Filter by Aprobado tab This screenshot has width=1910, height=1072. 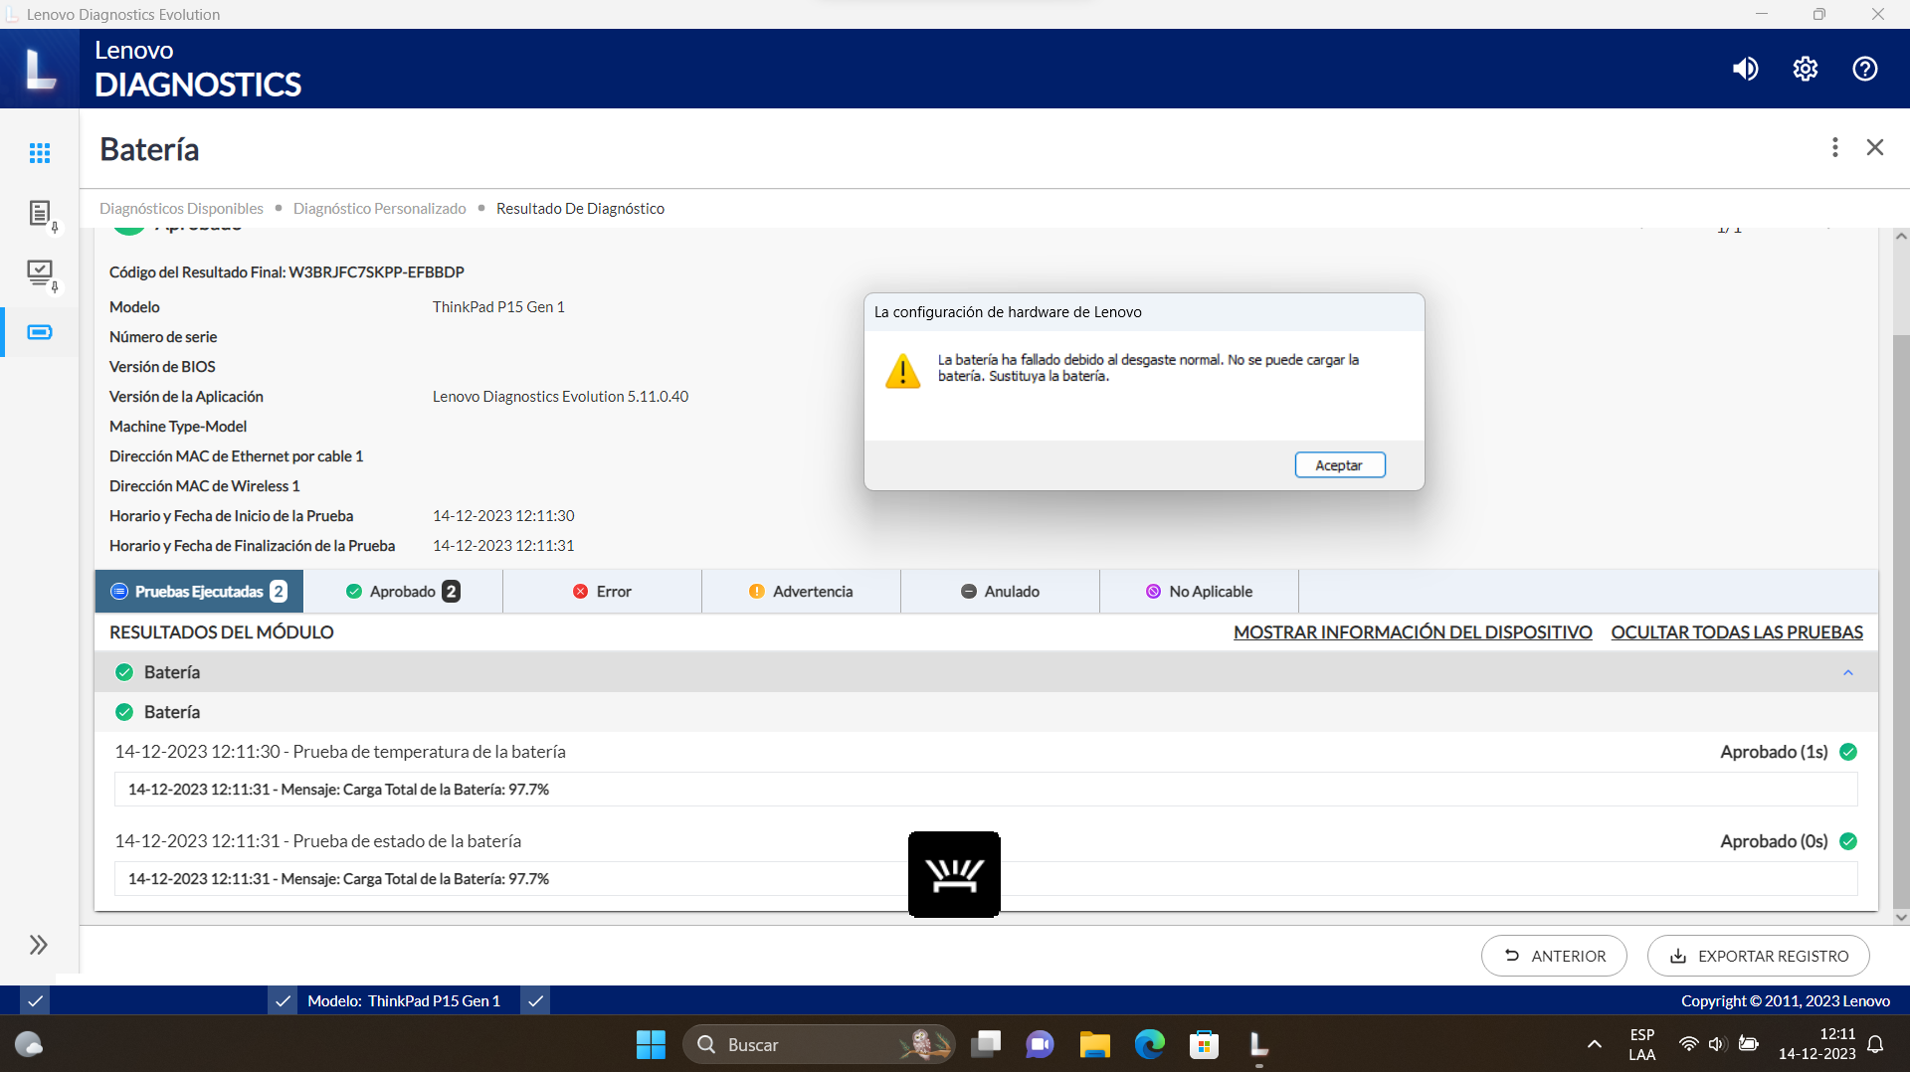[x=403, y=591]
